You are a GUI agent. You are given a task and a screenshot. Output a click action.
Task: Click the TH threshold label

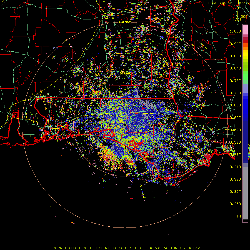pyautogui.click(x=239, y=216)
